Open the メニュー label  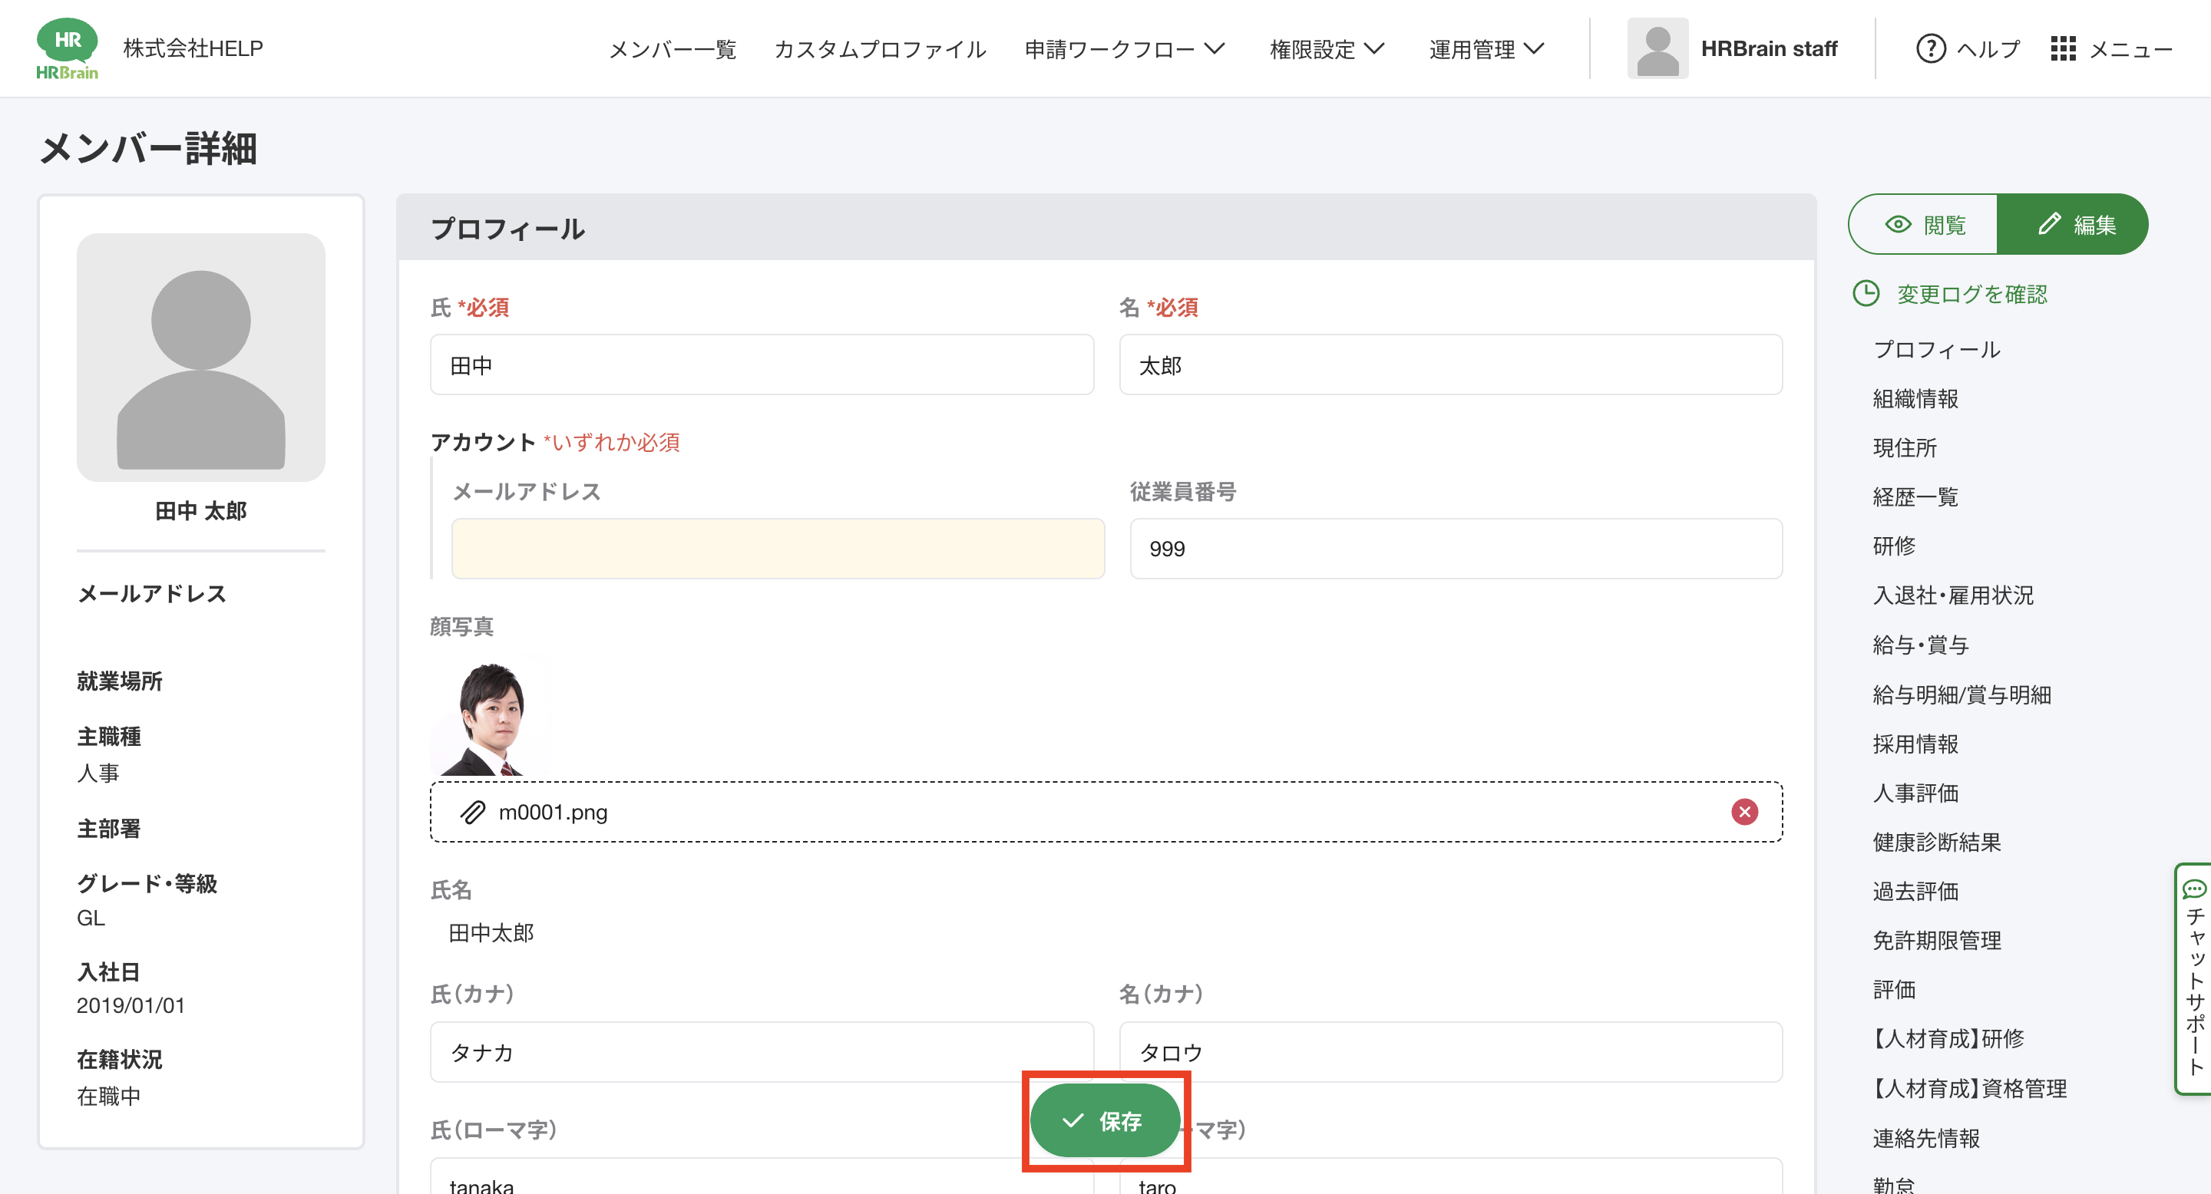click(x=2130, y=49)
